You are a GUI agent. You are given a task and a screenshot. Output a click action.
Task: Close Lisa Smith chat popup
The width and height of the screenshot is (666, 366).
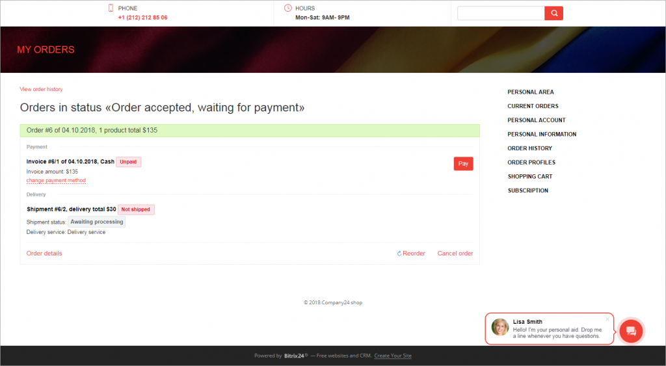607,319
